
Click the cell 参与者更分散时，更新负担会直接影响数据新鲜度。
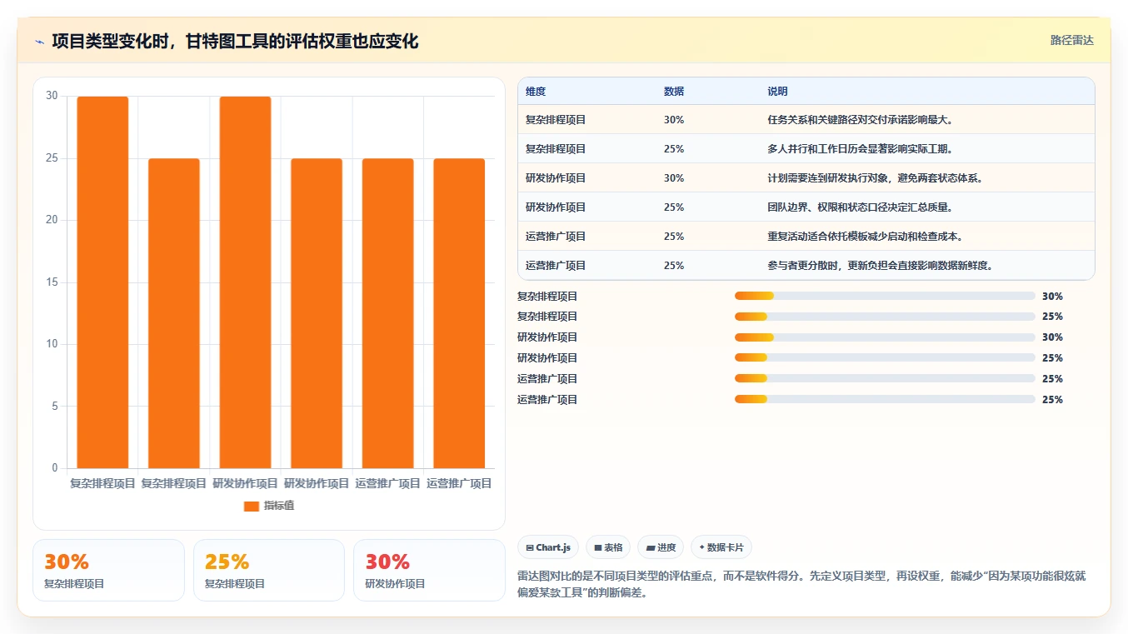pos(881,266)
